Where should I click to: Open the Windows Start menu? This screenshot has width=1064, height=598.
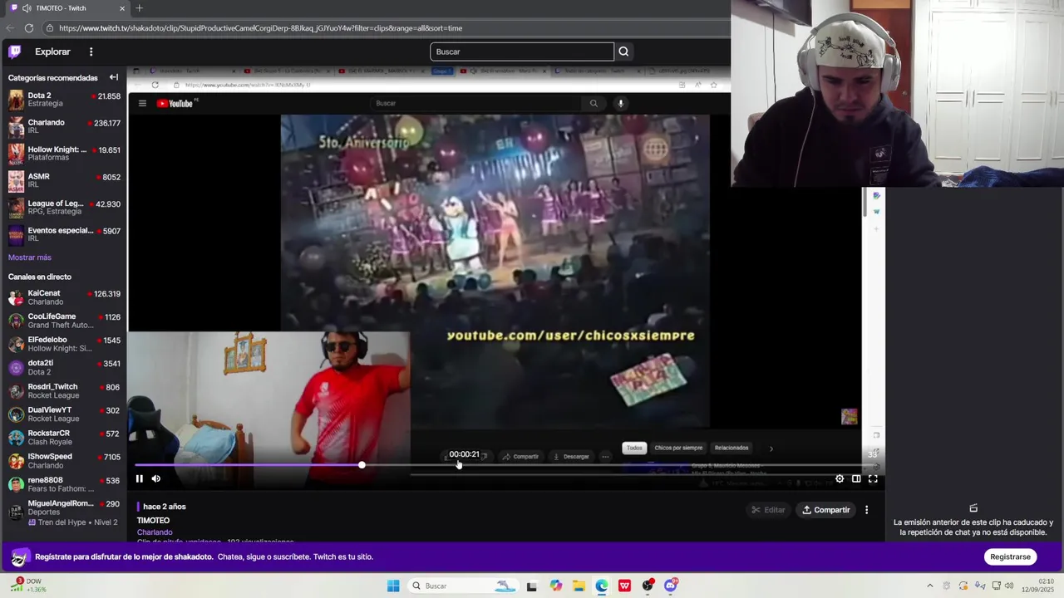(393, 586)
